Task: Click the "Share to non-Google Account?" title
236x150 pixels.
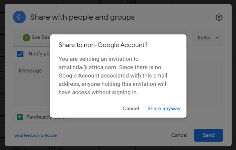Action: 103,45
